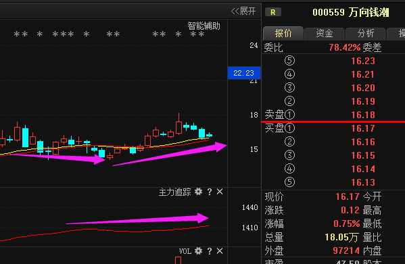Click stock title 000559 万向钱潮
This screenshot has height=264, width=405.
pos(350,12)
